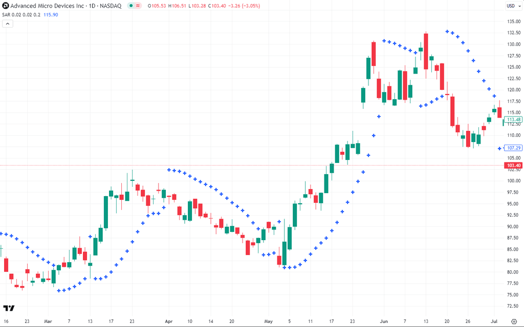Click the Jun label on time axis
The height and width of the screenshot is (327, 524).
pos(384,321)
